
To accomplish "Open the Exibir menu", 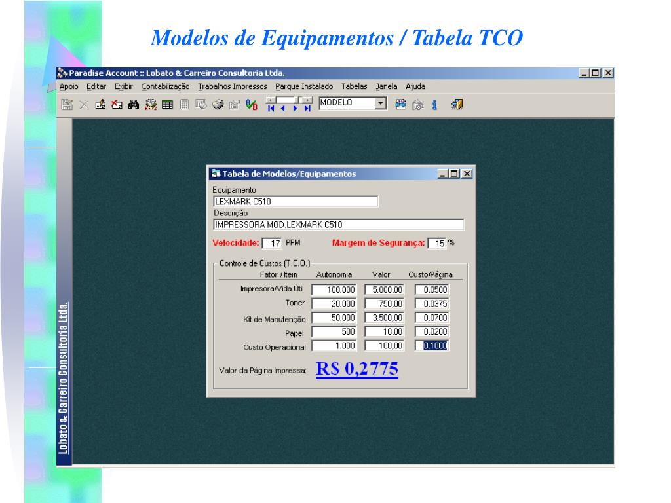I will point(124,86).
